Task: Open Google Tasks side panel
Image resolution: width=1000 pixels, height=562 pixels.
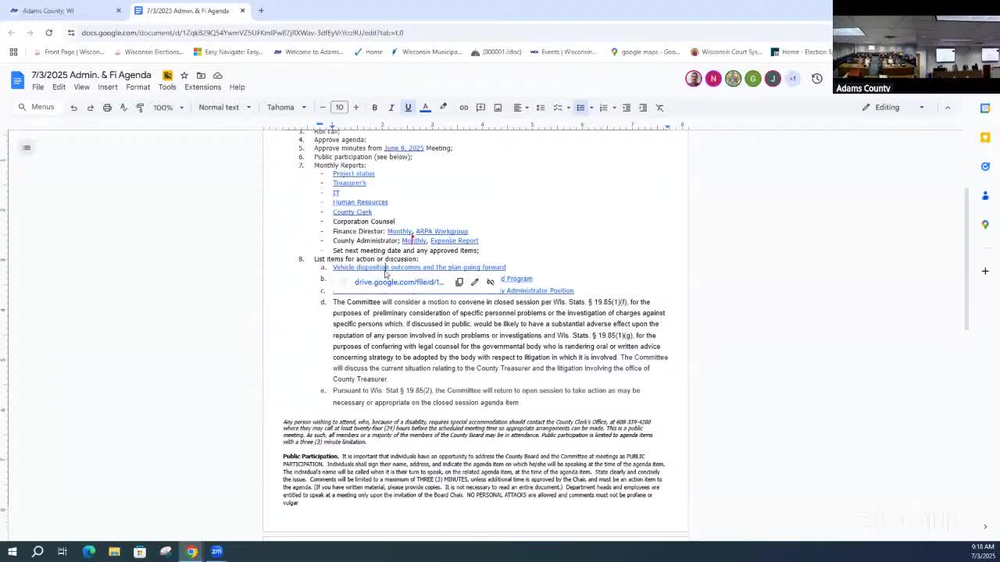Action: click(985, 166)
